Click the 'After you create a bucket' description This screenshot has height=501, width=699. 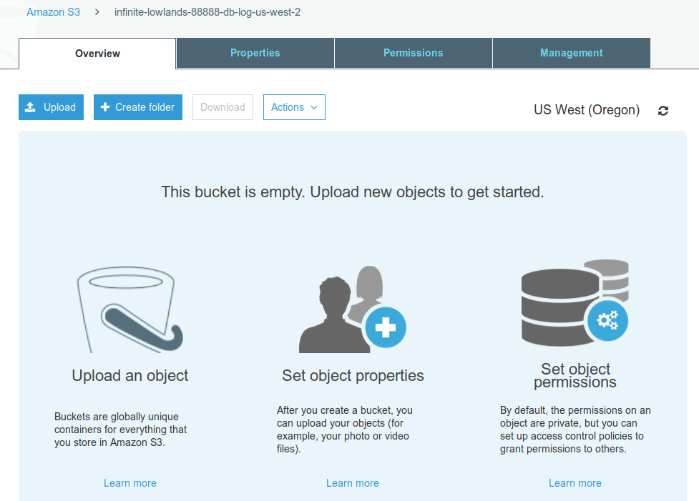click(x=345, y=430)
